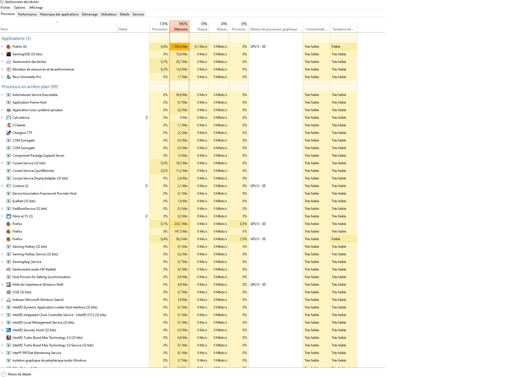This screenshot has width=521, height=377.
Task: Expand the Firefox (4) application group
Action: [x=2, y=47]
